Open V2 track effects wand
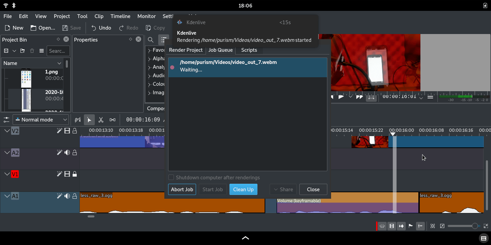This screenshot has height=245, width=491. 59,131
